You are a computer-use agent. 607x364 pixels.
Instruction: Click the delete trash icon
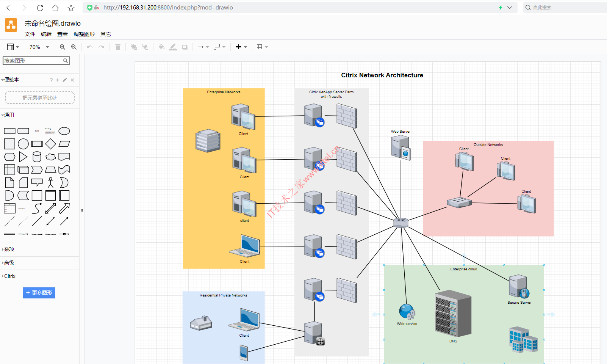(x=118, y=47)
